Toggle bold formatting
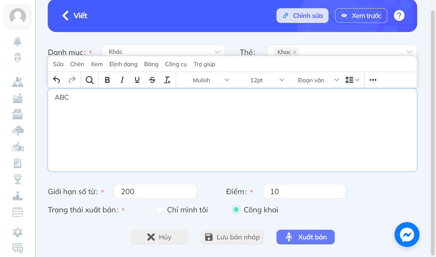Image resolution: width=436 pixels, height=257 pixels. [x=107, y=80]
